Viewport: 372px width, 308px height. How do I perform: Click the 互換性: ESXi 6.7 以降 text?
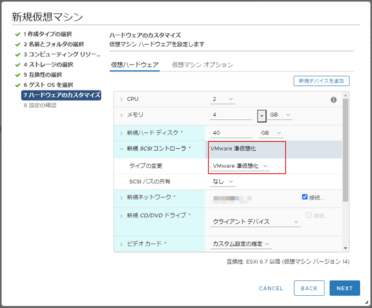click(288, 262)
